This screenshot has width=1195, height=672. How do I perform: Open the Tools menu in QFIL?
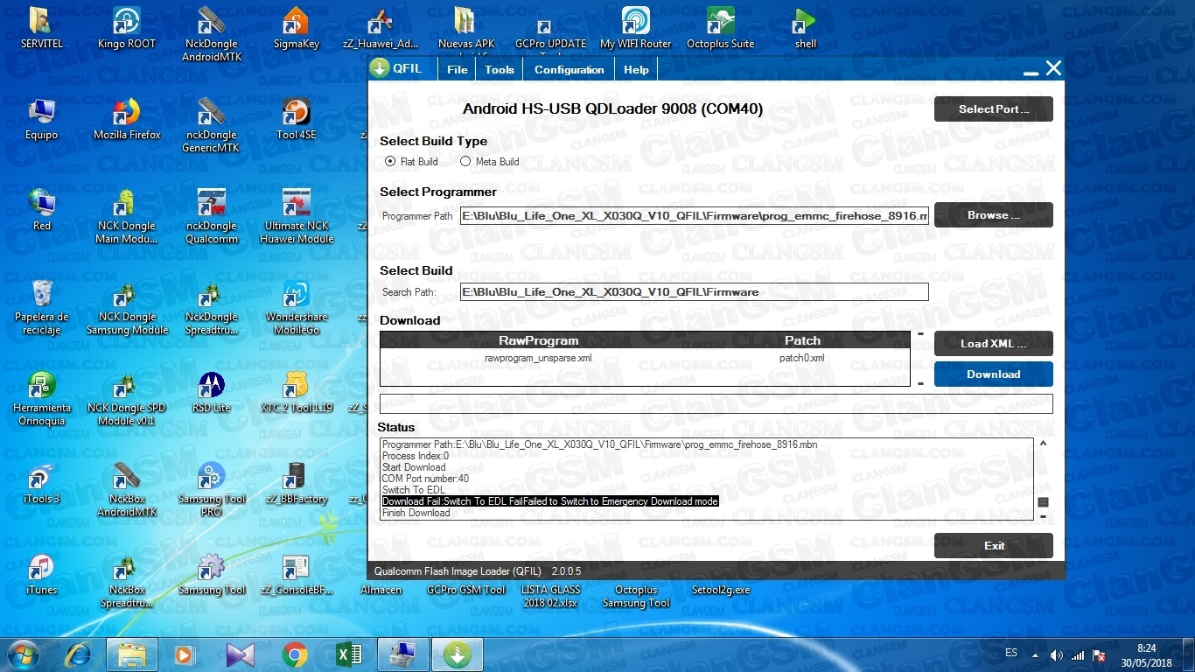pos(500,69)
